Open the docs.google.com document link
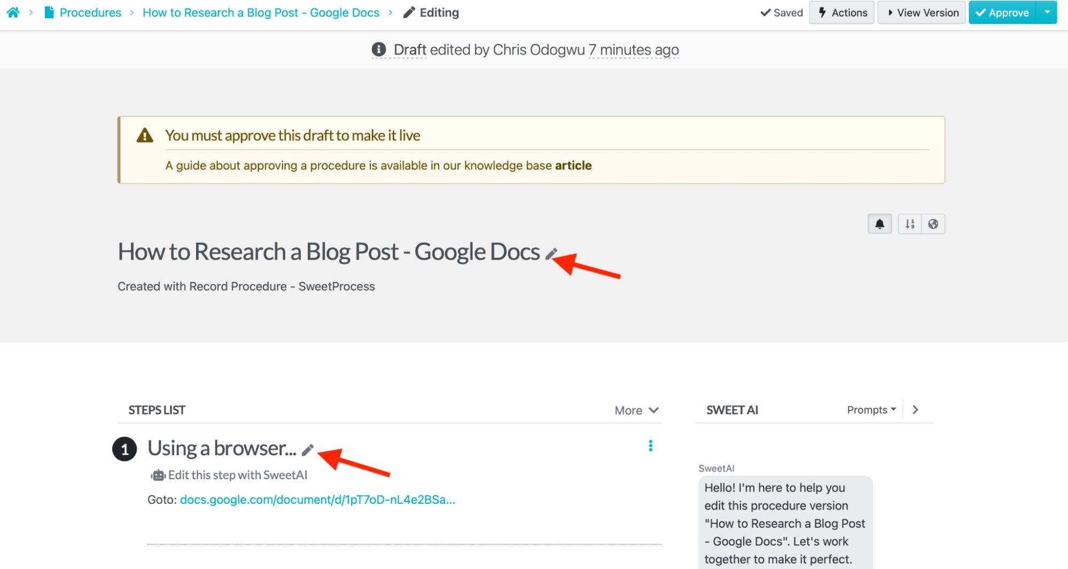1068x569 pixels. pyautogui.click(x=317, y=500)
